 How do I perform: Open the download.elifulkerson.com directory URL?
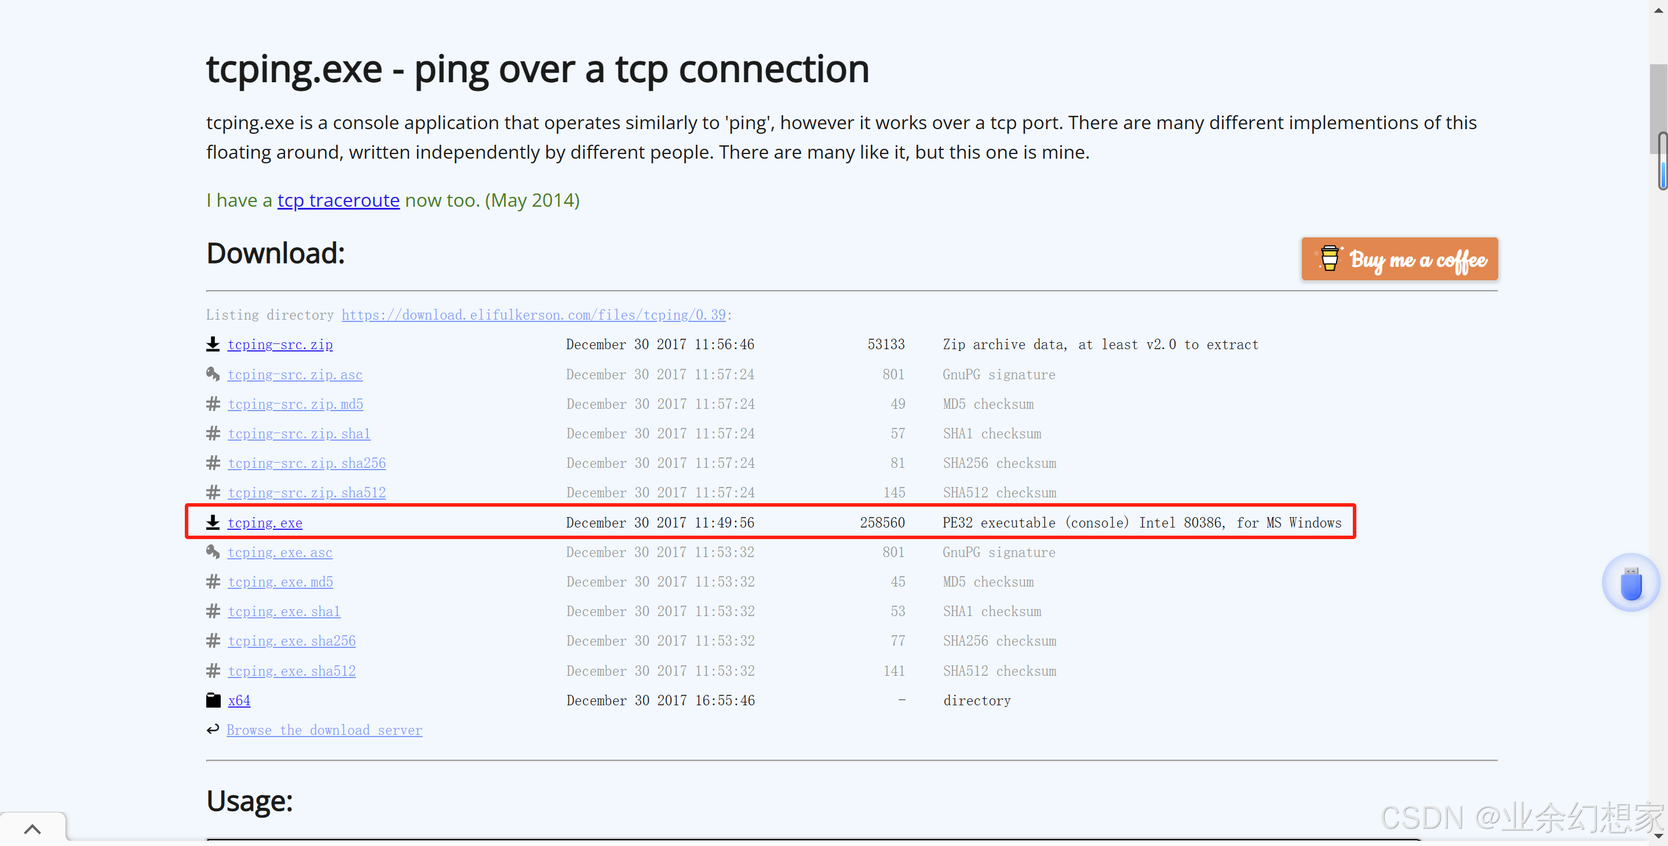(533, 315)
